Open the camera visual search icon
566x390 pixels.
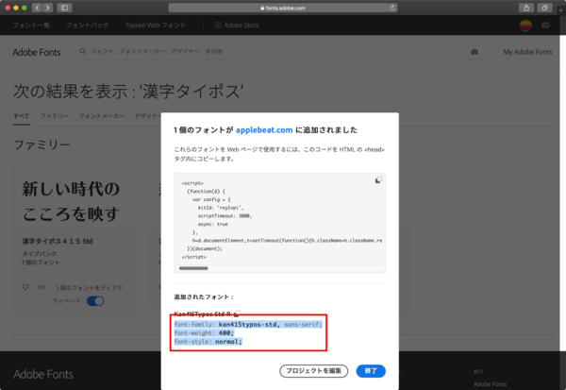point(474,52)
